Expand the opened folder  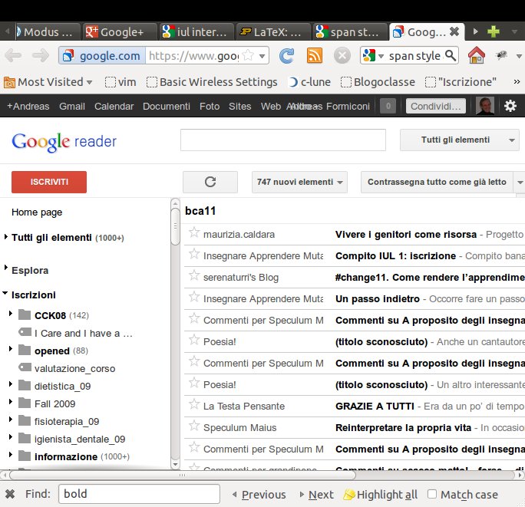click(11, 348)
